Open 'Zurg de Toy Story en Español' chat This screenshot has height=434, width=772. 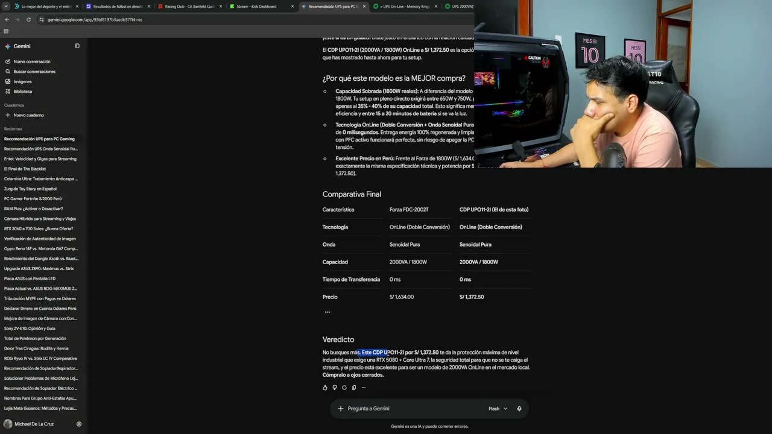click(x=30, y=189)
